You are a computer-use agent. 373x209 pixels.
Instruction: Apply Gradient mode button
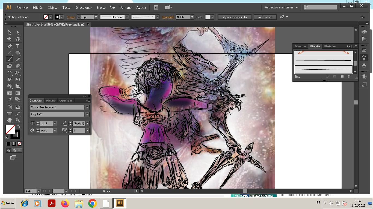[x=14, y=144]
